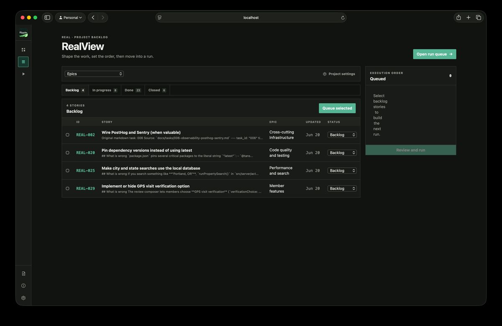Open the REAL-025 story ID link
The height and width of the screenshot is (326, 502).
(x=85, y=171)
